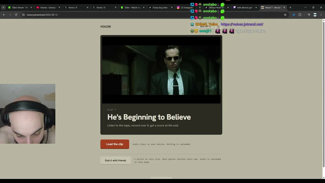Switch to the Funny dog video tab

click(160, 8)
